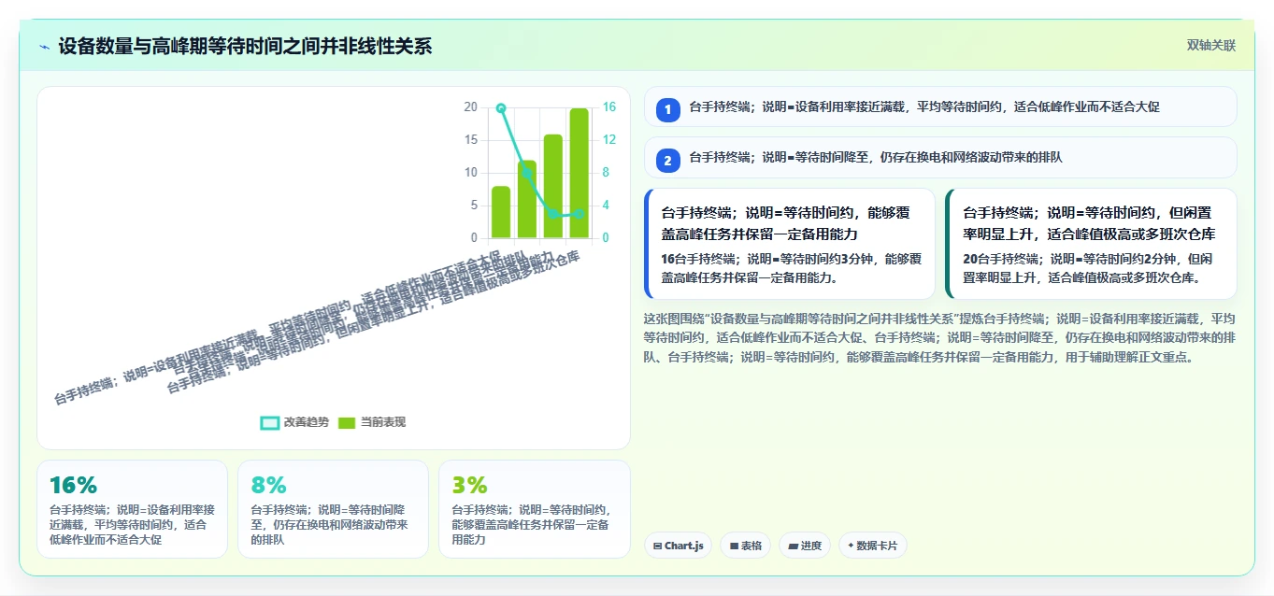The width and height of the screenshot is (1274, 596).
Task: Select list item mentioning 适合低峰作业而不适合大促
Action: [940, 106]
